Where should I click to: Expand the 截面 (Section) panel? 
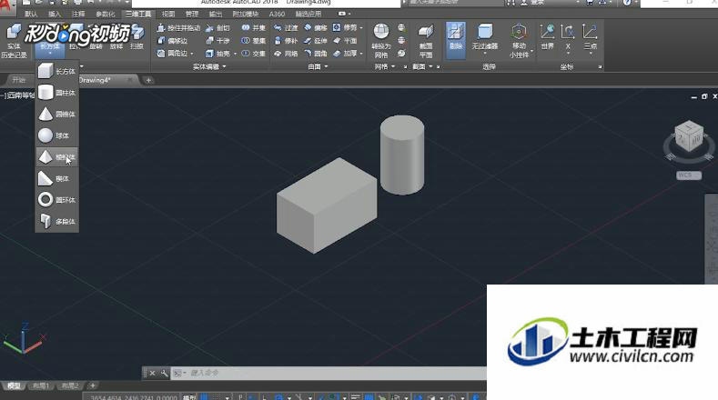point(422,67)
